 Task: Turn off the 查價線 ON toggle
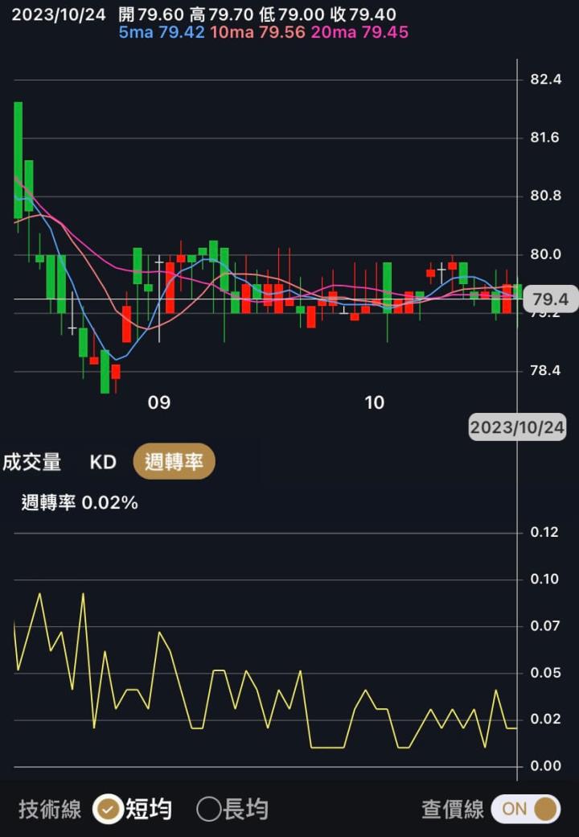[x=525, y=810]
